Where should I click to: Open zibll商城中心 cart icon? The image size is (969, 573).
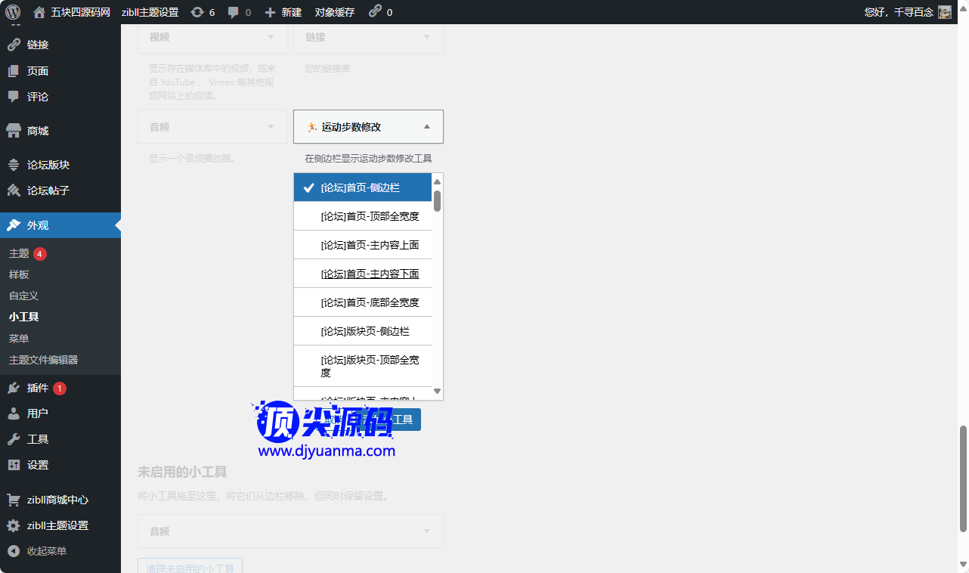tap(14, 500)
